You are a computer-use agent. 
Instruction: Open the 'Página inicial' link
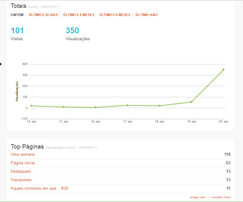click(x=23, y=163)
